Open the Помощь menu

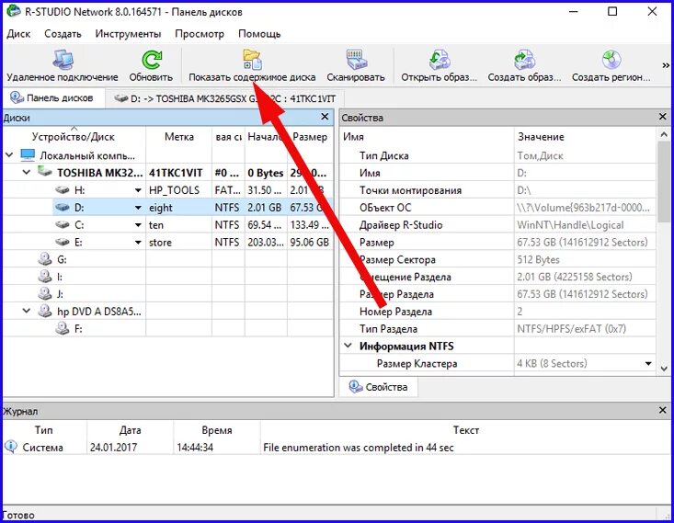259,33
